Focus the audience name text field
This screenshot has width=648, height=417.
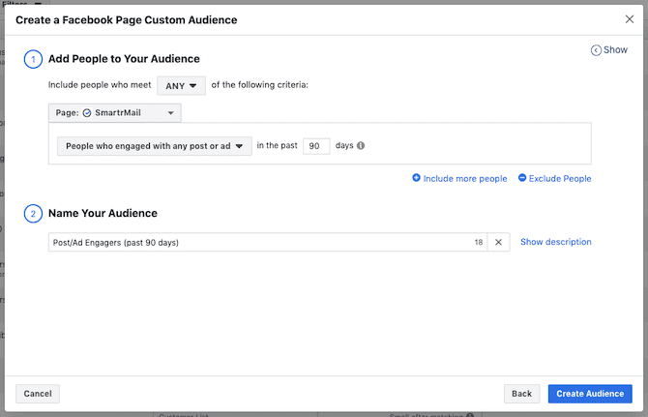pyautogui.click(x=256, y=242)
